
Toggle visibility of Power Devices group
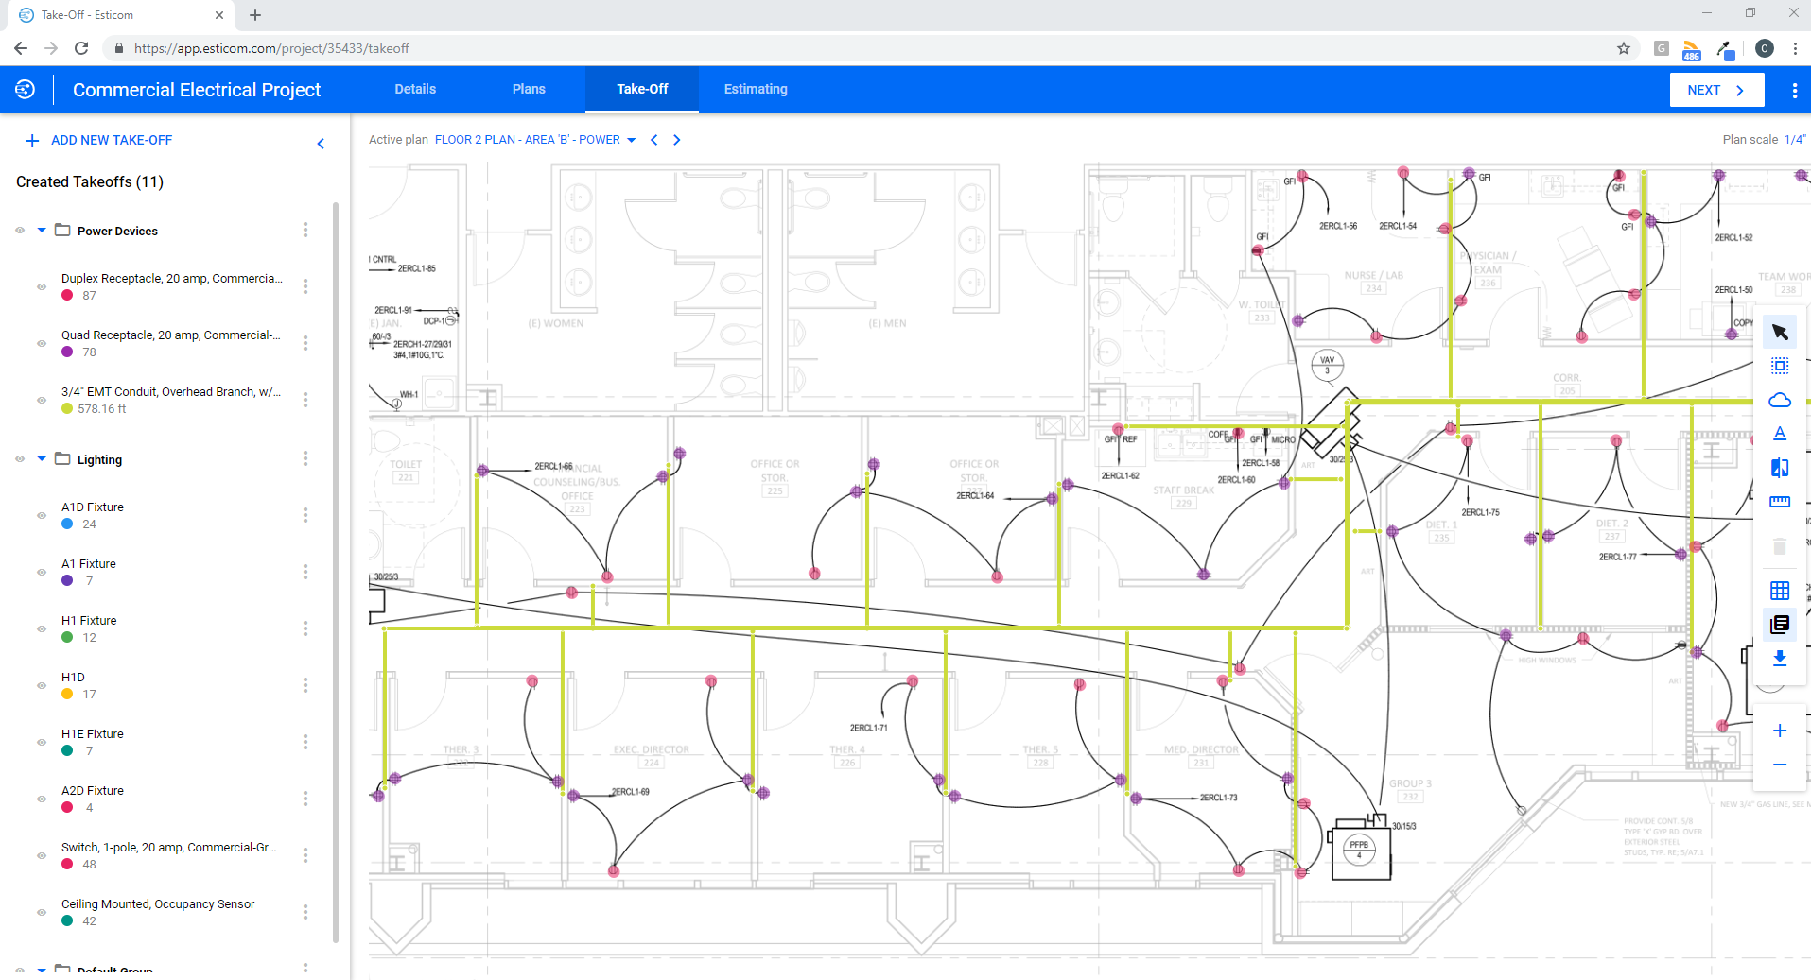click(x=20, y=230)
